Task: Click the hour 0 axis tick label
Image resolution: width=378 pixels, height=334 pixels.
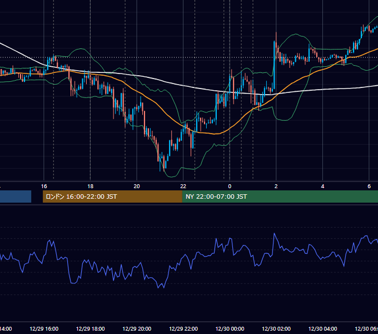Action: (x=230, y=186)
